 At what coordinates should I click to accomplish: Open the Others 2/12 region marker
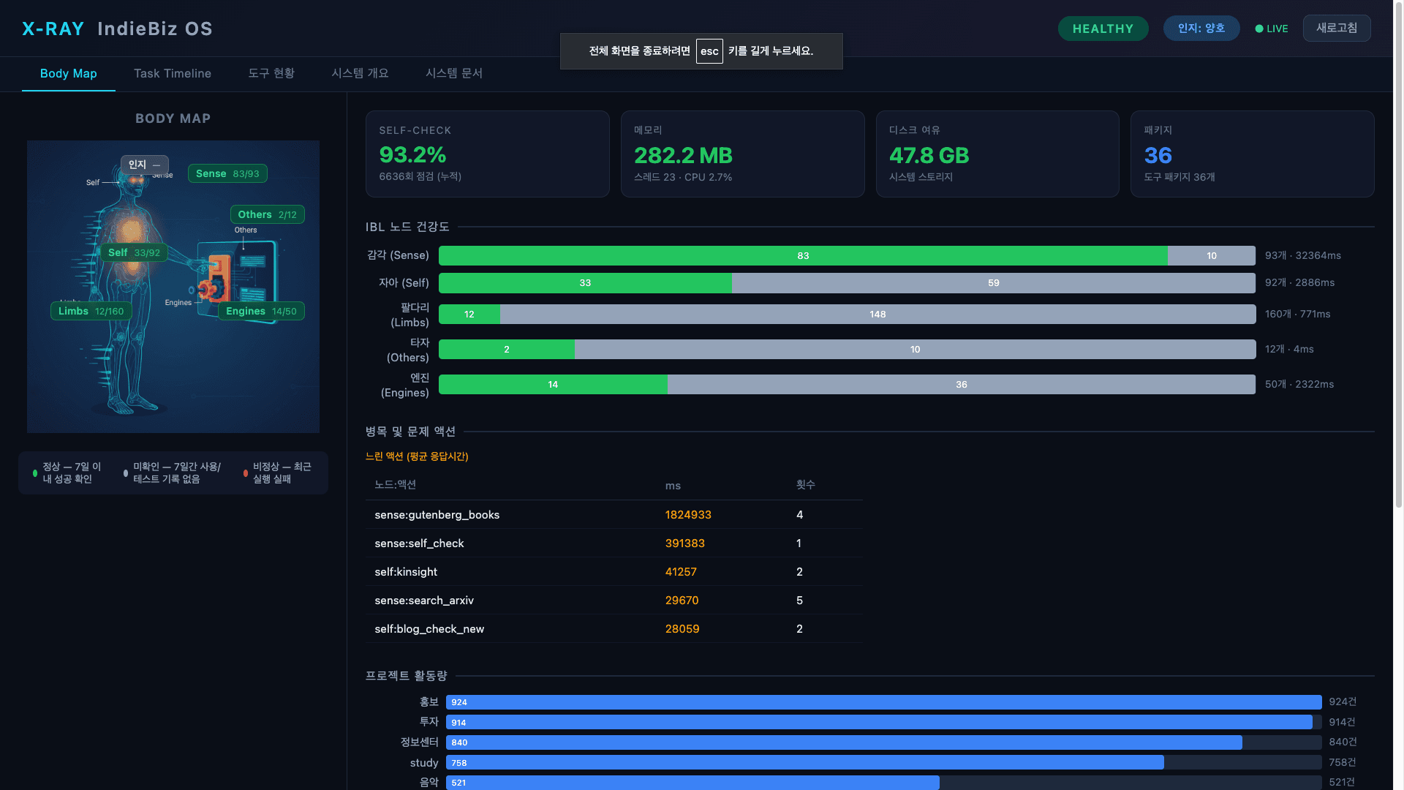tap(267, 214)
